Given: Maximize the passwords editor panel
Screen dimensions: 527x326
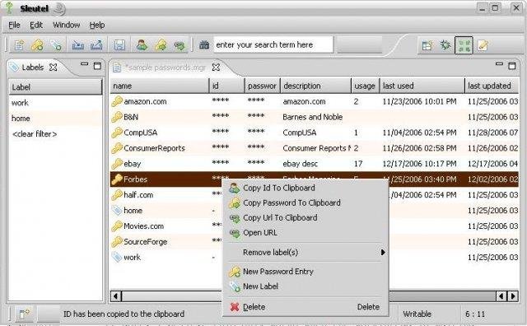Looking at the screenshot, I should (512, 66).
